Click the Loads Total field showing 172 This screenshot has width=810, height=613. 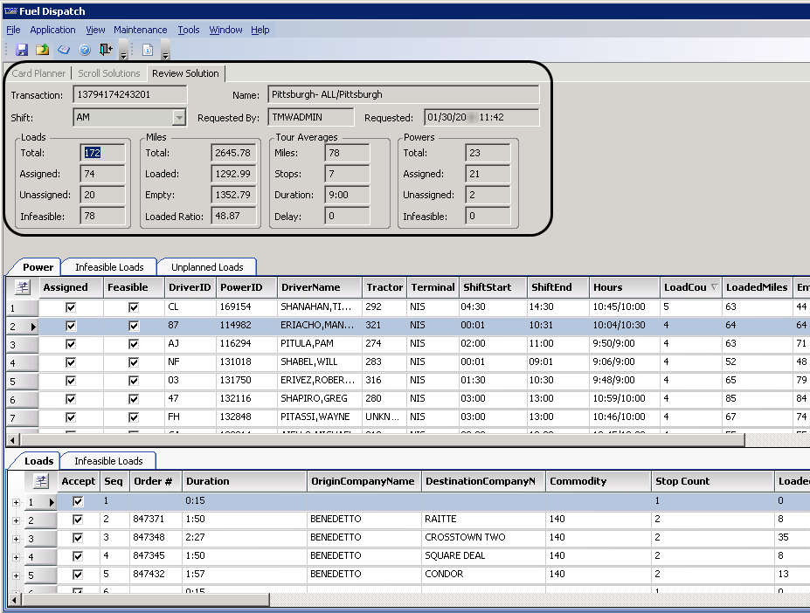[x=102, y=153]
